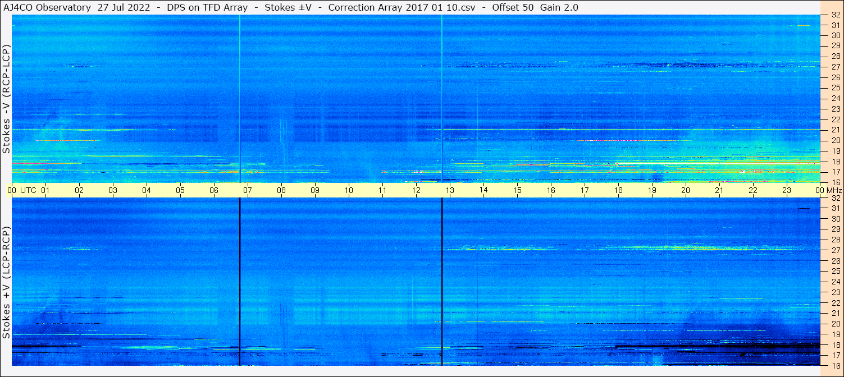Click the 27 MHz label of lower Stokes +V panel

[x=835, y=250]
